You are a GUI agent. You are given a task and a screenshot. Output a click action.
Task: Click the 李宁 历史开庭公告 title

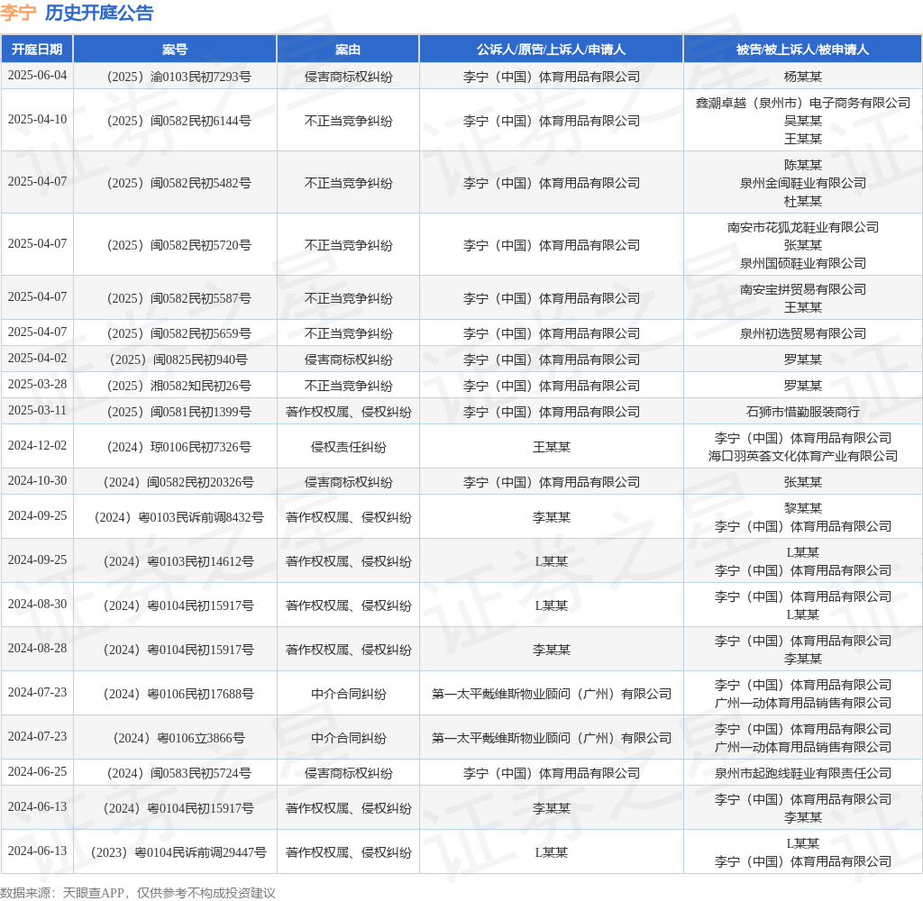(78, 13)
